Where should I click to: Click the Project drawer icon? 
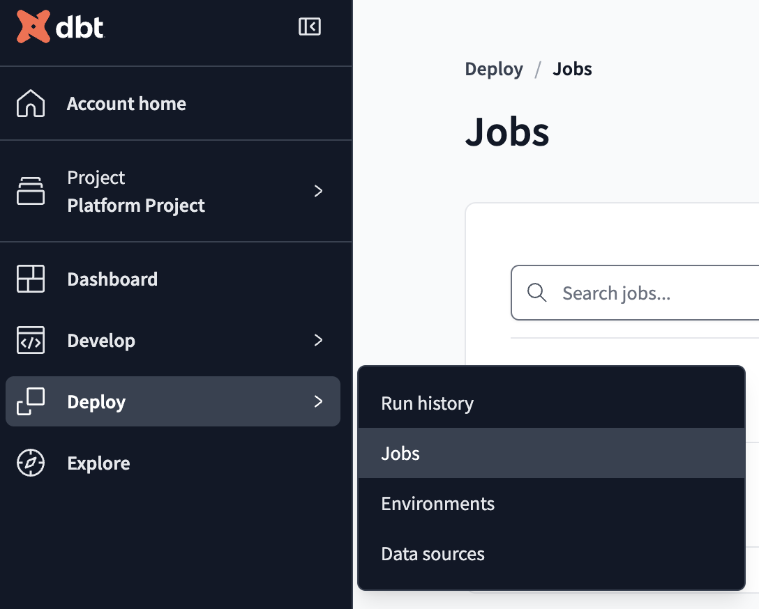[x=31, y=191]
